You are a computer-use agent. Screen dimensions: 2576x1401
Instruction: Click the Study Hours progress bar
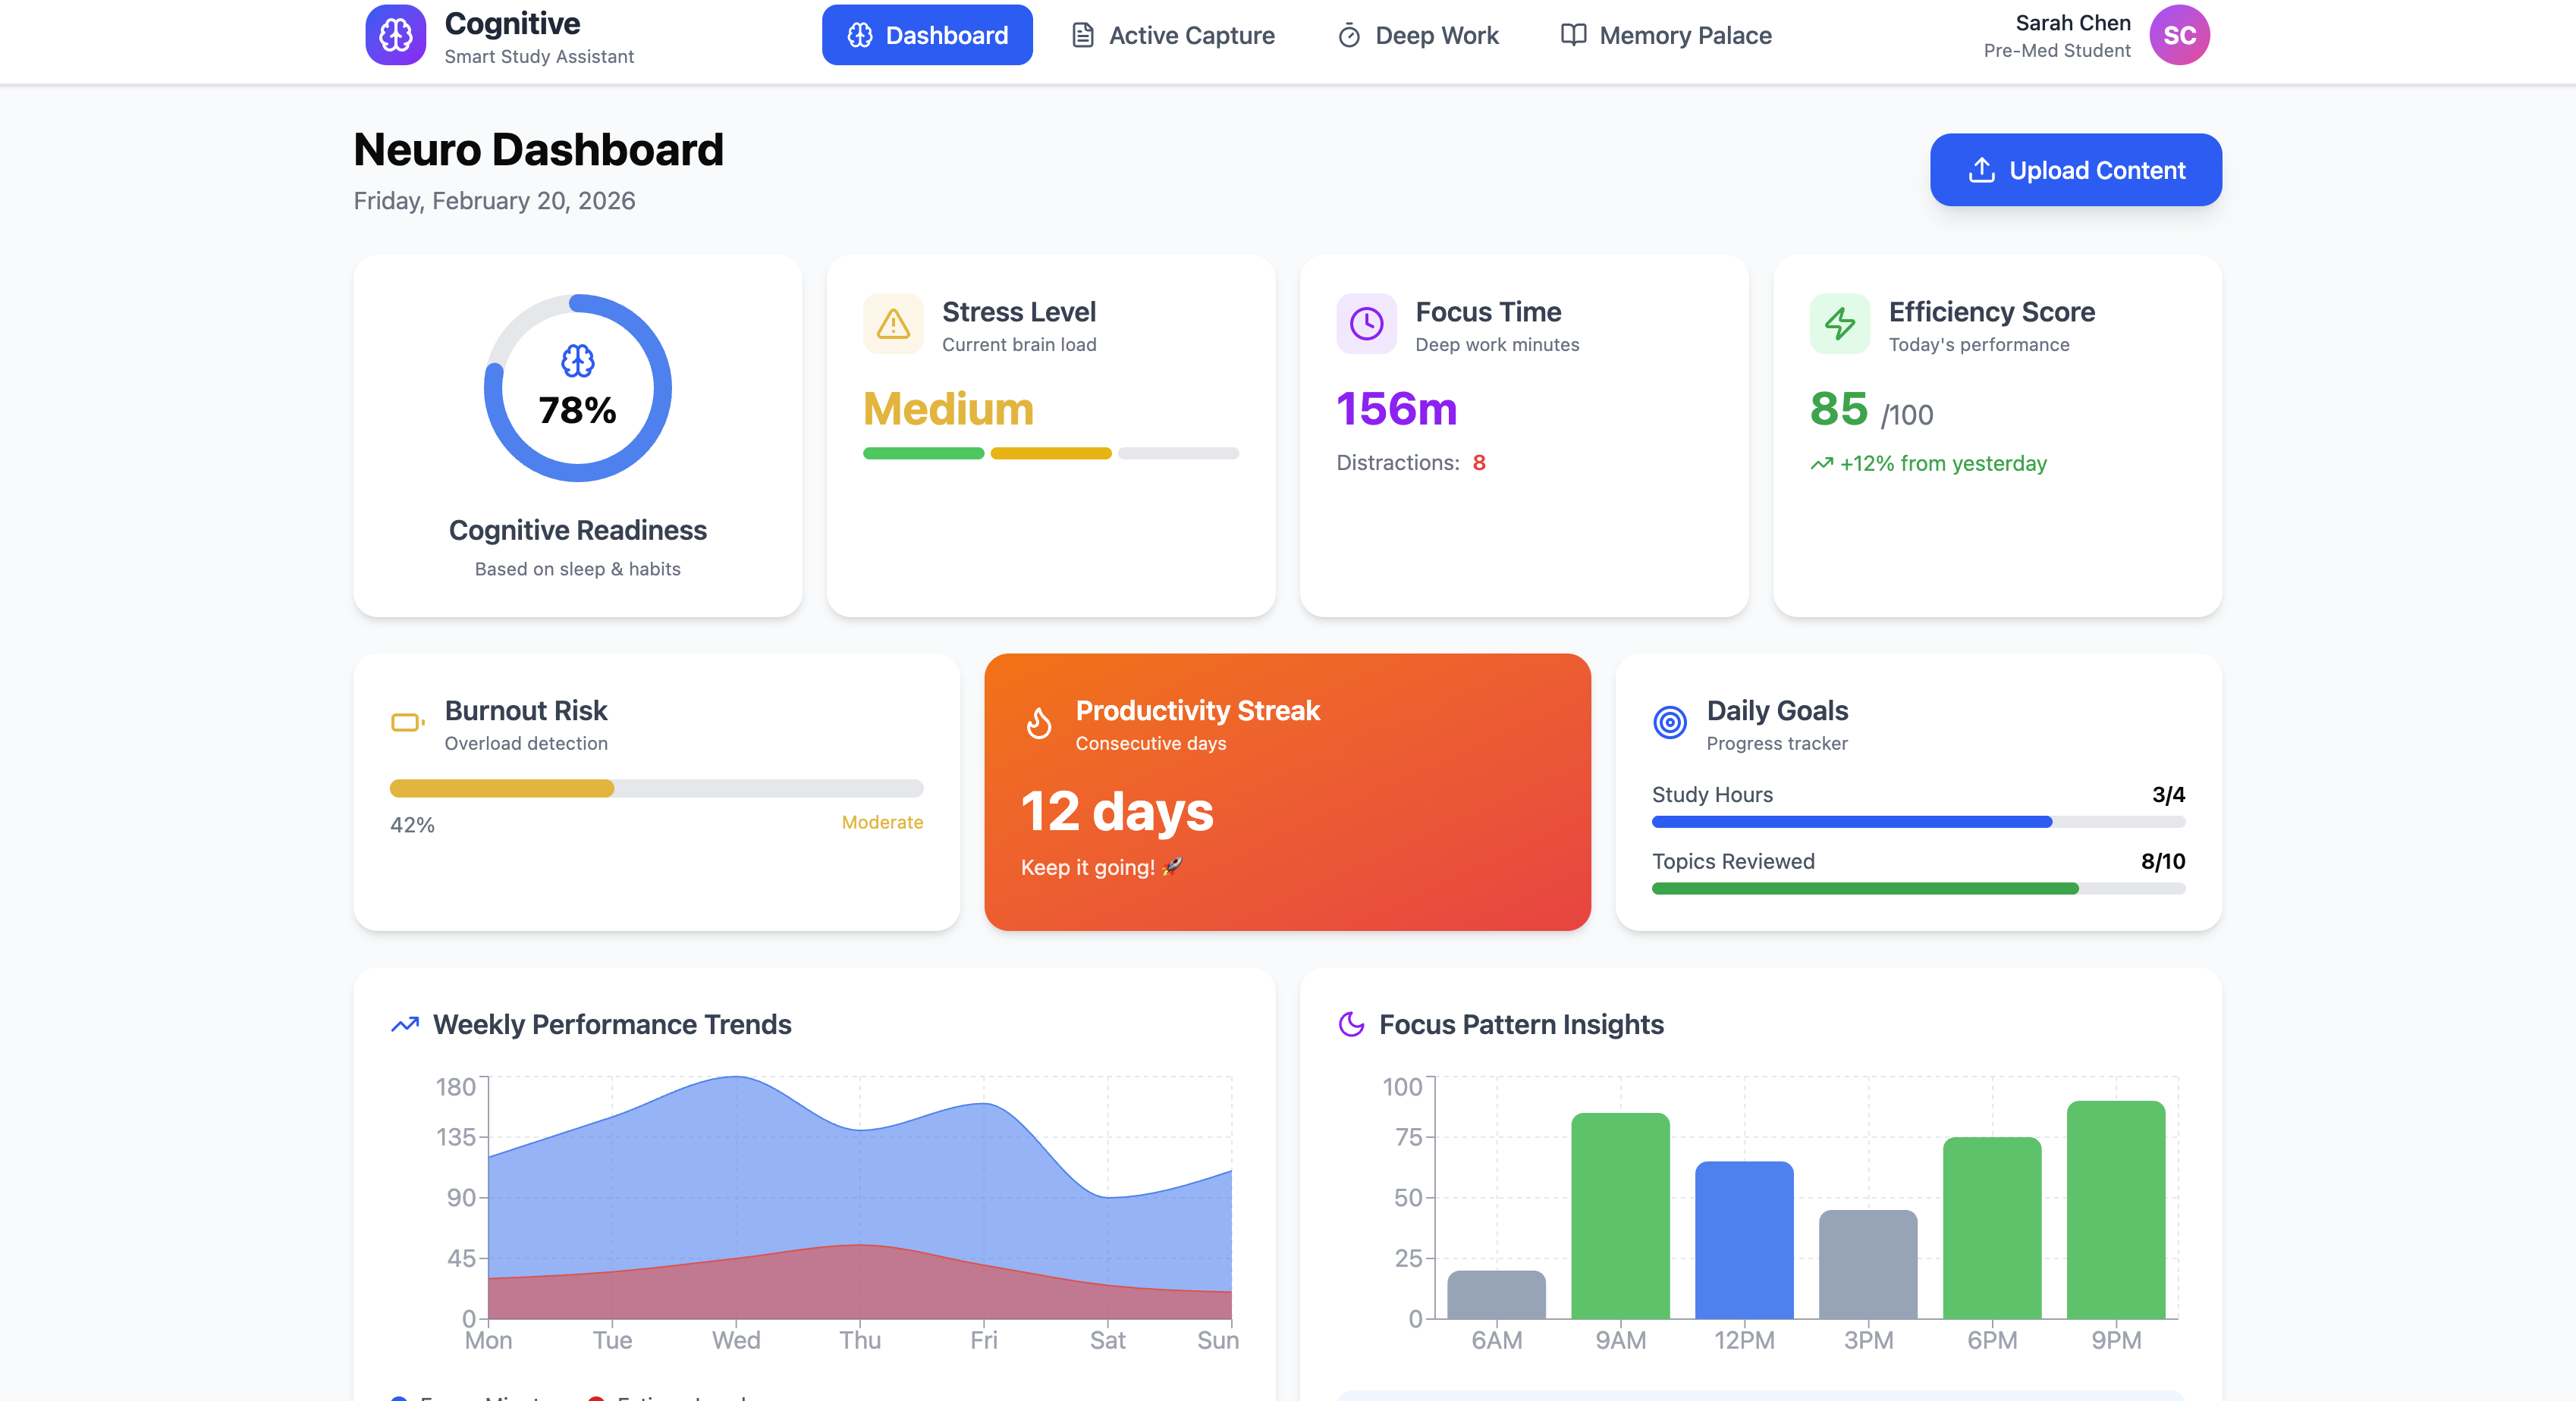pyautogui.click(x=1917, y=821)
